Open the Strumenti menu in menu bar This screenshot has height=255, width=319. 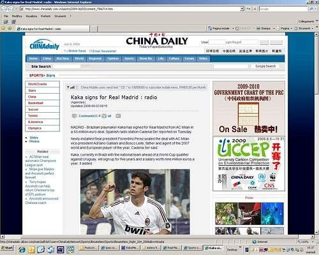[x=60, y=16]
